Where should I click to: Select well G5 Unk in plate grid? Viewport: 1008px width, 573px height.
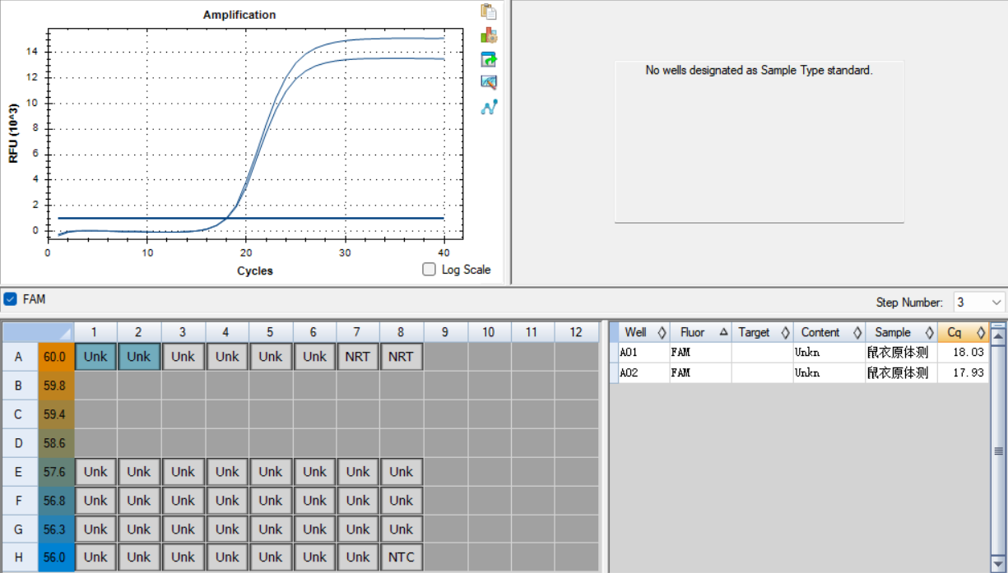(x=271, y=529)
